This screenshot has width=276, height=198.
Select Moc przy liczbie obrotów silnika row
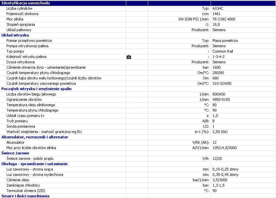pos(138,148)
